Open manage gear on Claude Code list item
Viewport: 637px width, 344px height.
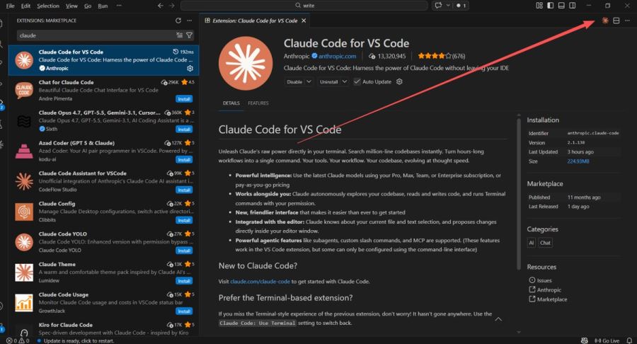tap(190, 68)
